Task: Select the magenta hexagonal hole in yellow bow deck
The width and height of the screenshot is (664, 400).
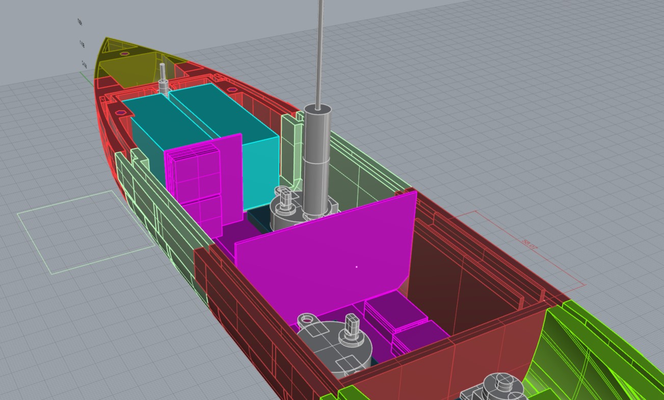Action: coord(124,54)
